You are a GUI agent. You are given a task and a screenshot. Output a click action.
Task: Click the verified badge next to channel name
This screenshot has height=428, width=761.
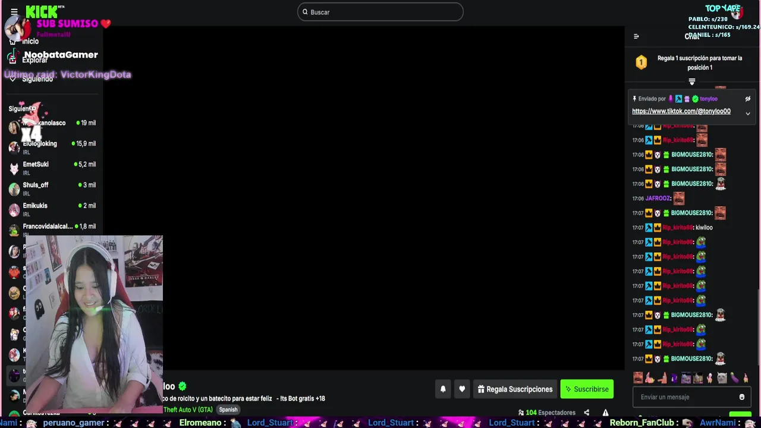(183, 386)
